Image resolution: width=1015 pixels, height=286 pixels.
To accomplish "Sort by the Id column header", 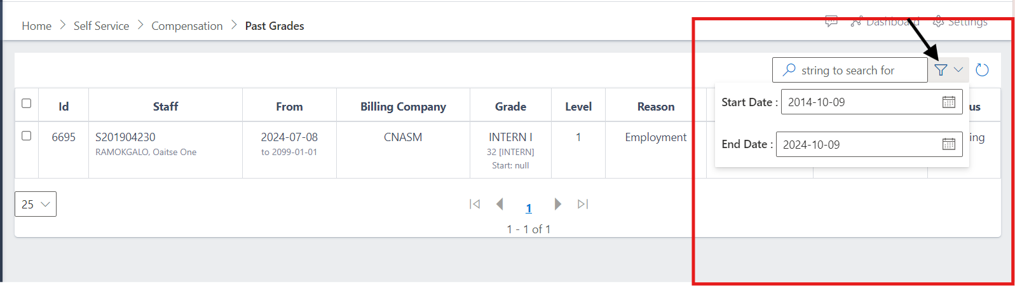I will click(64, 107).
